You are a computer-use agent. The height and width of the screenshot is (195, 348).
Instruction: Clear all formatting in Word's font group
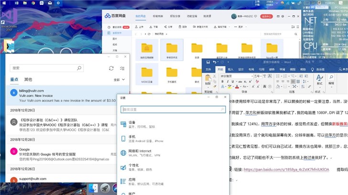(257, 81)
